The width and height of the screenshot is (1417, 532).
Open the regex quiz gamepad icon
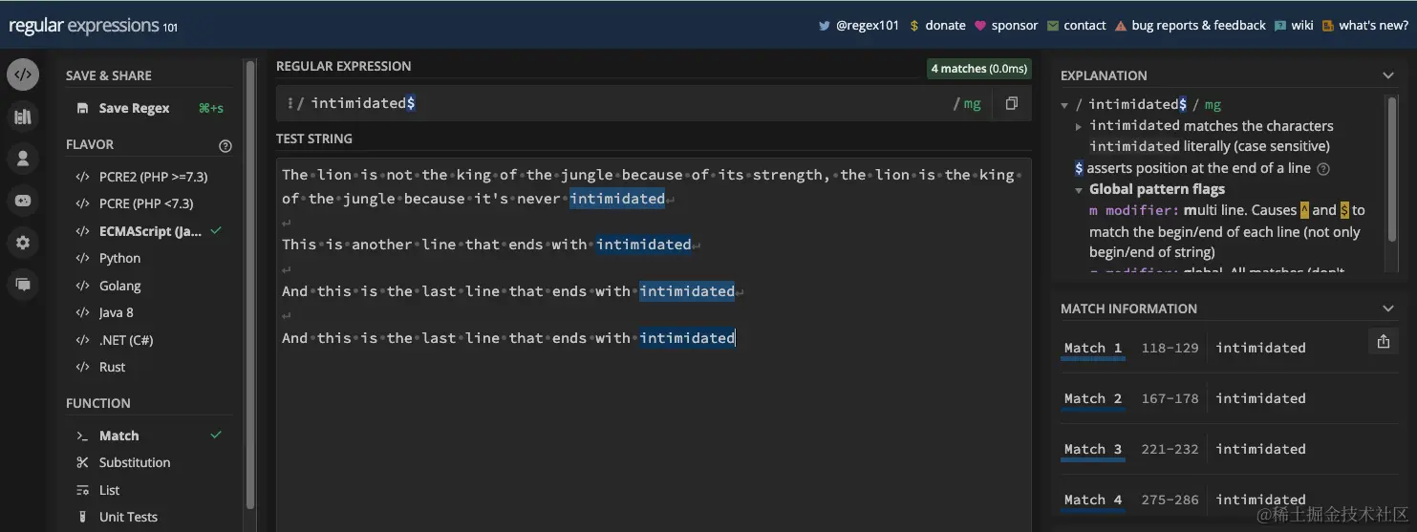pyautogui.click(x=23, y=201)
